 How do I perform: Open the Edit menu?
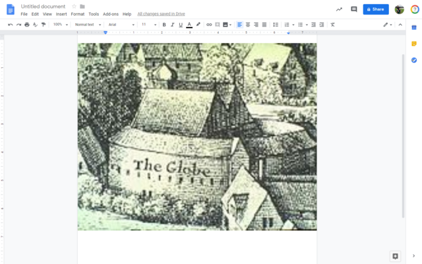(x=35, y=14)
